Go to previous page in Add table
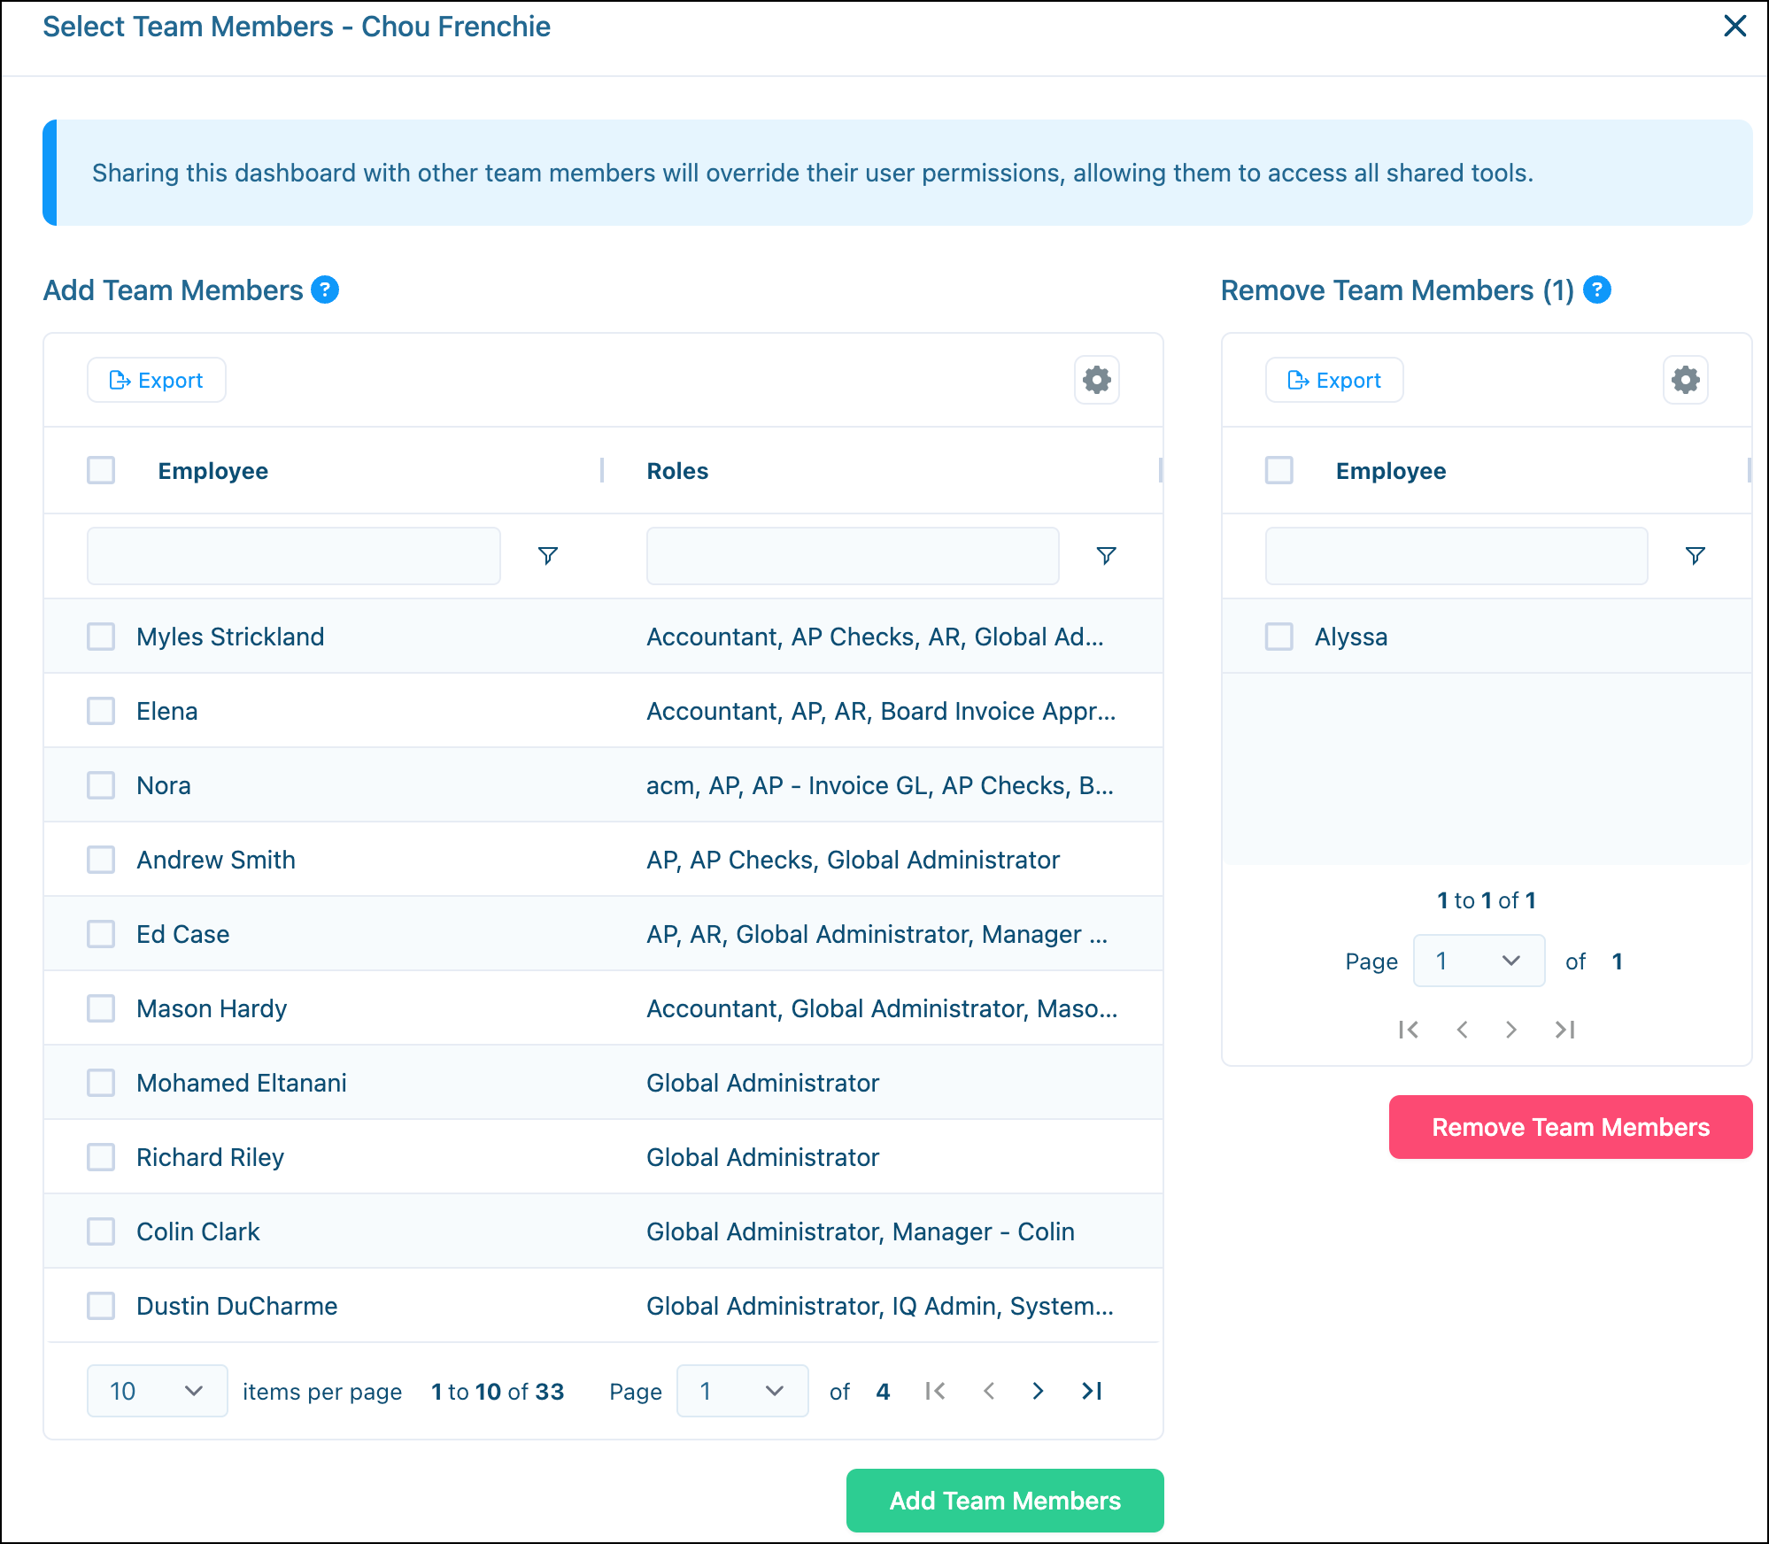1769x1544 pixels. (x=989, y=1391)
